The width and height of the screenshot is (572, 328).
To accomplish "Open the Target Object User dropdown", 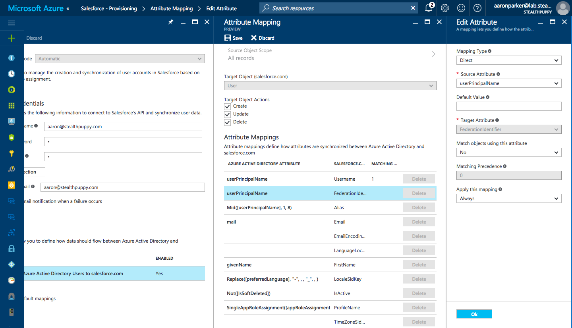I will (330, 86).
